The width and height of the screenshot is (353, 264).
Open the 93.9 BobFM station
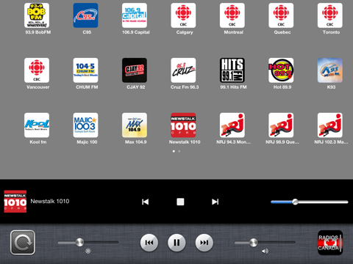(37, 15)
